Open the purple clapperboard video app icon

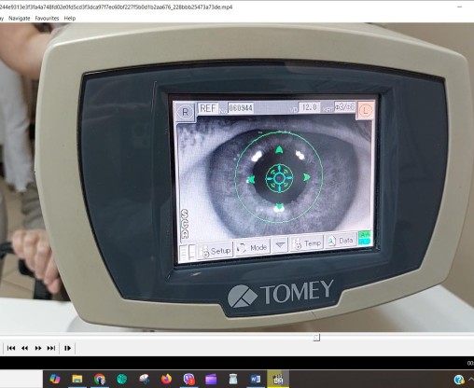click(211, 379)
